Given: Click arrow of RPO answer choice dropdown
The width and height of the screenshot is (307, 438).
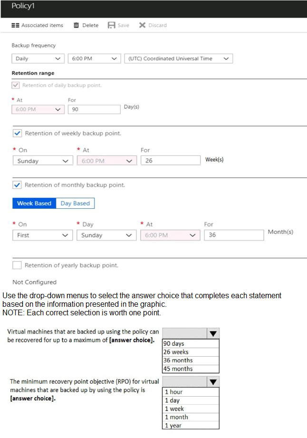Looking at the screenshot, I should [213, 382].
